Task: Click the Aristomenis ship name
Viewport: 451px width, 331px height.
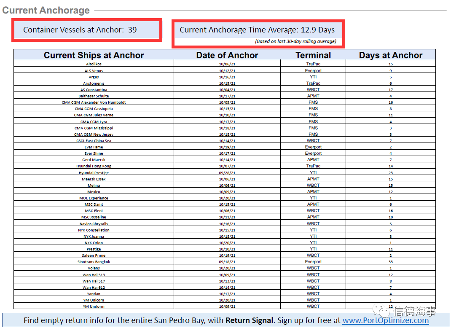Action: click(94, 83)
